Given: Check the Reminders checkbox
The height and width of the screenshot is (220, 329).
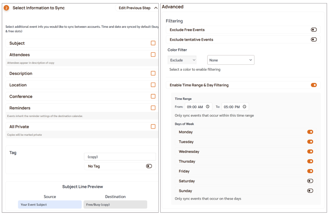Looking at the screenshot, I should point(153,108).
